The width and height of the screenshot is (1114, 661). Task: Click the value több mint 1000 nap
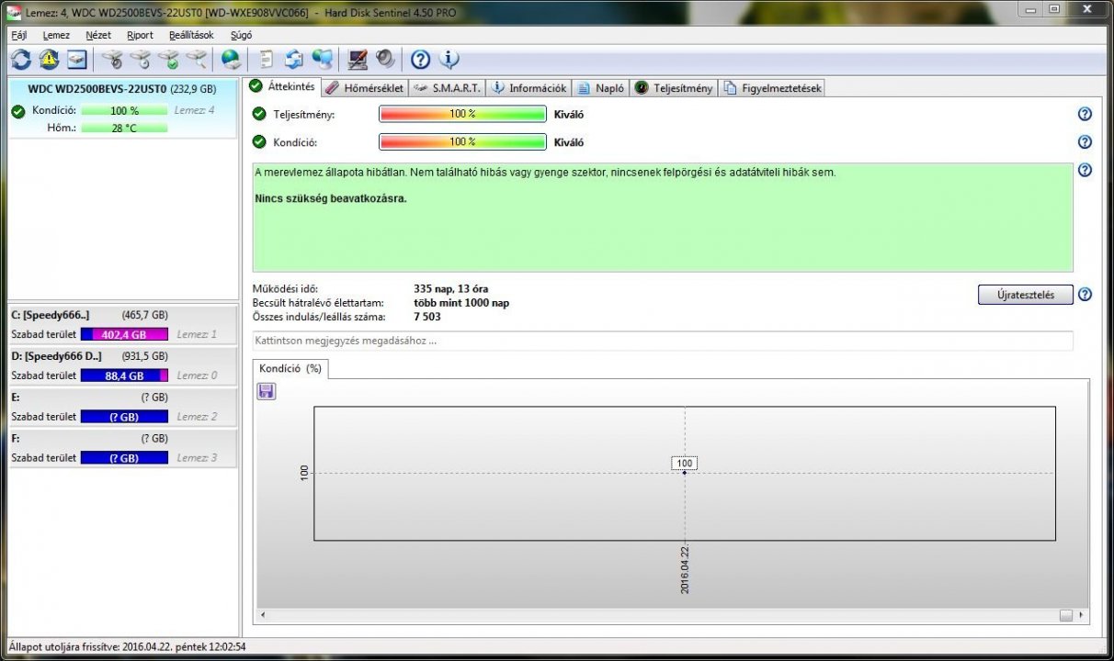pos(461,303)
